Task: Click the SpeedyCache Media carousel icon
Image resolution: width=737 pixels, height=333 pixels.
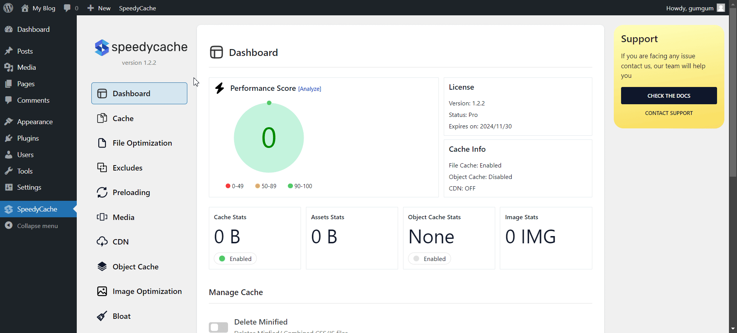Action: 102,217
